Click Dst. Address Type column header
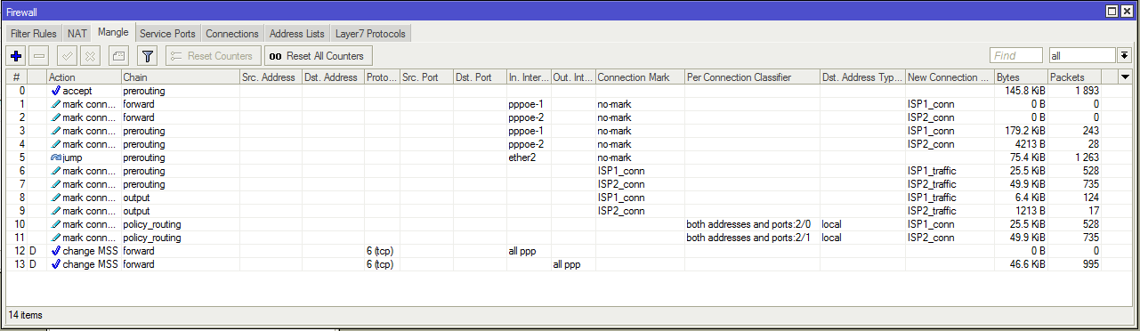The width and height of the screenshot is (1140, 331). pyautogui.click(x=862, y=77)
